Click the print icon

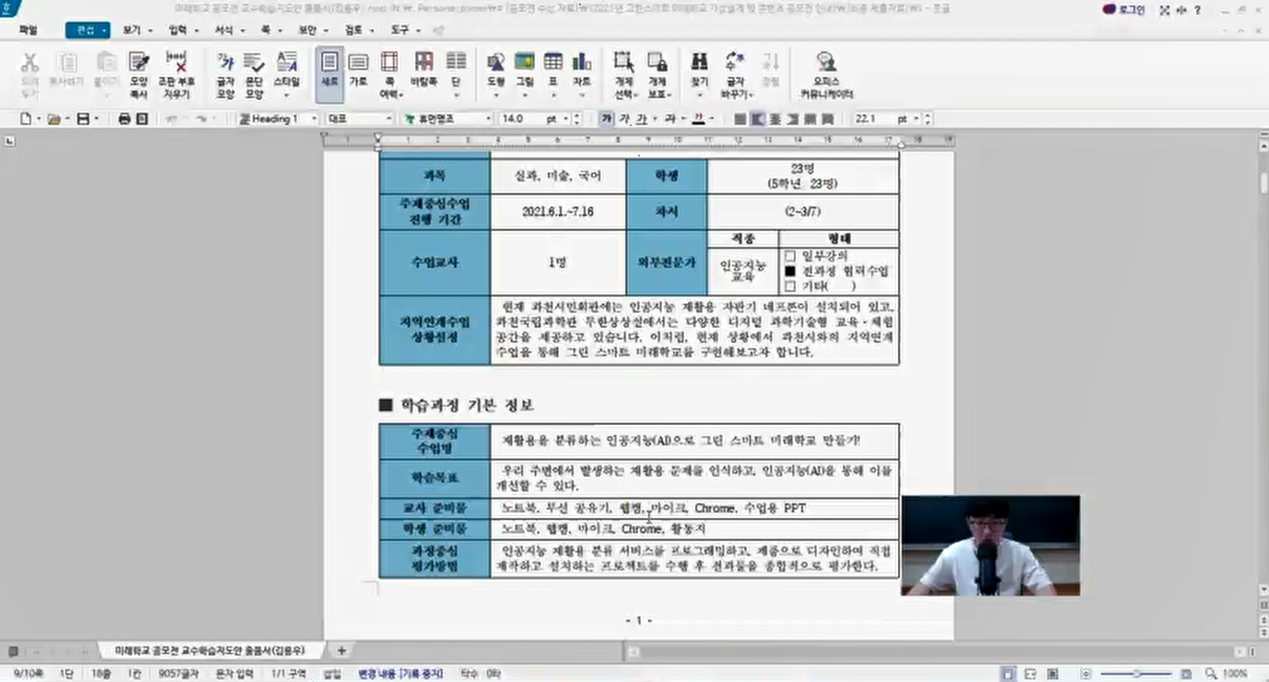click(x=124, y=119)
